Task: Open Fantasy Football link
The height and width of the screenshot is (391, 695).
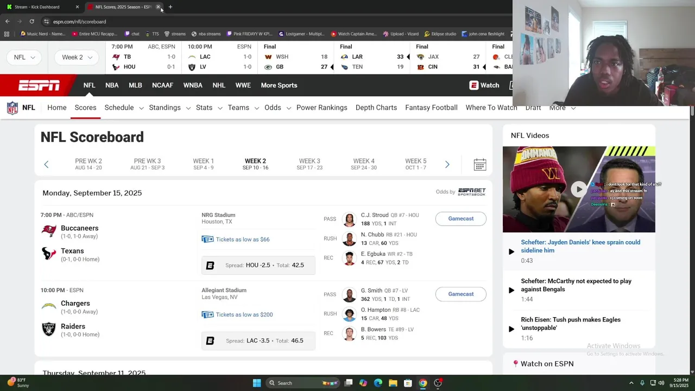Action: (x=431, y=108)
